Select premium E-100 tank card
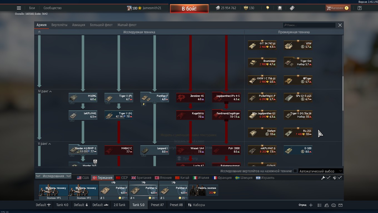378x213 pixels. pyautogui.click(x=298, y=150)
